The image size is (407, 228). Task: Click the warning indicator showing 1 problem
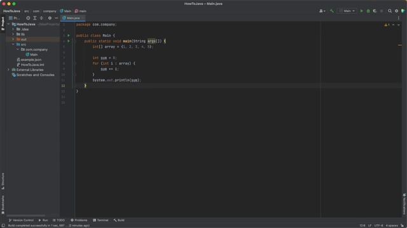tap(387, 25)
